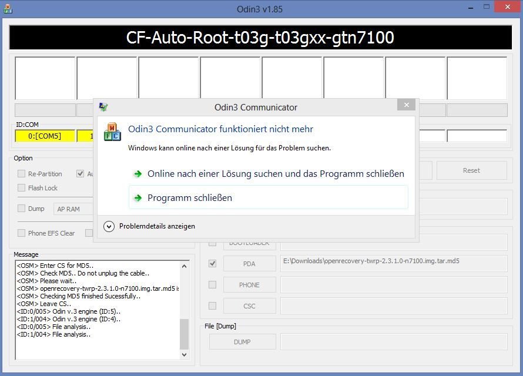This screenshot has height=376, width=523.
Task: Select log line '<OSM> Leave CS..'
Action: click(43, 304)
